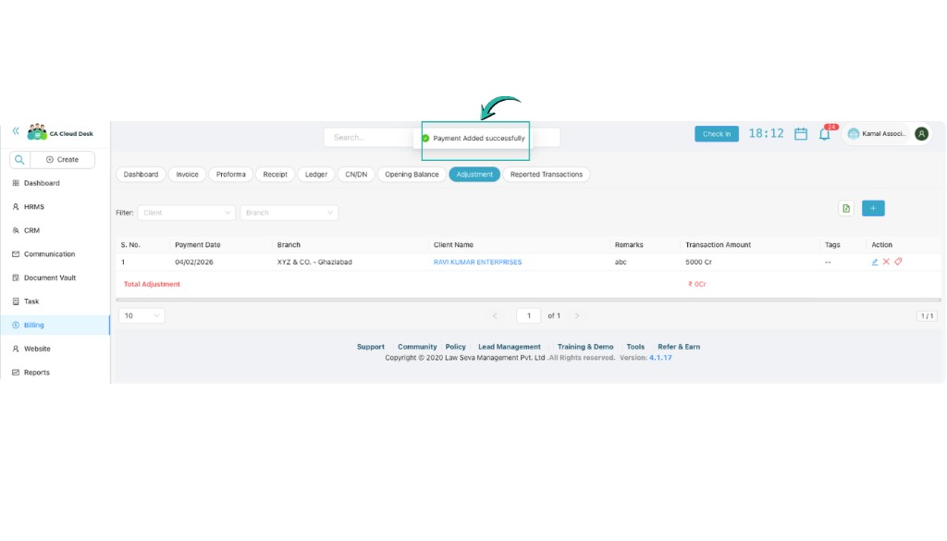Viewport: 947px width, 541px height.
Task: Change the rows-per-page dropdown showing 10
Action: tap(140, 315)
